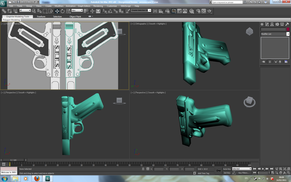Open the MAXScript menu
Viewport: 291px width, 182px height.
click(126, 6)
